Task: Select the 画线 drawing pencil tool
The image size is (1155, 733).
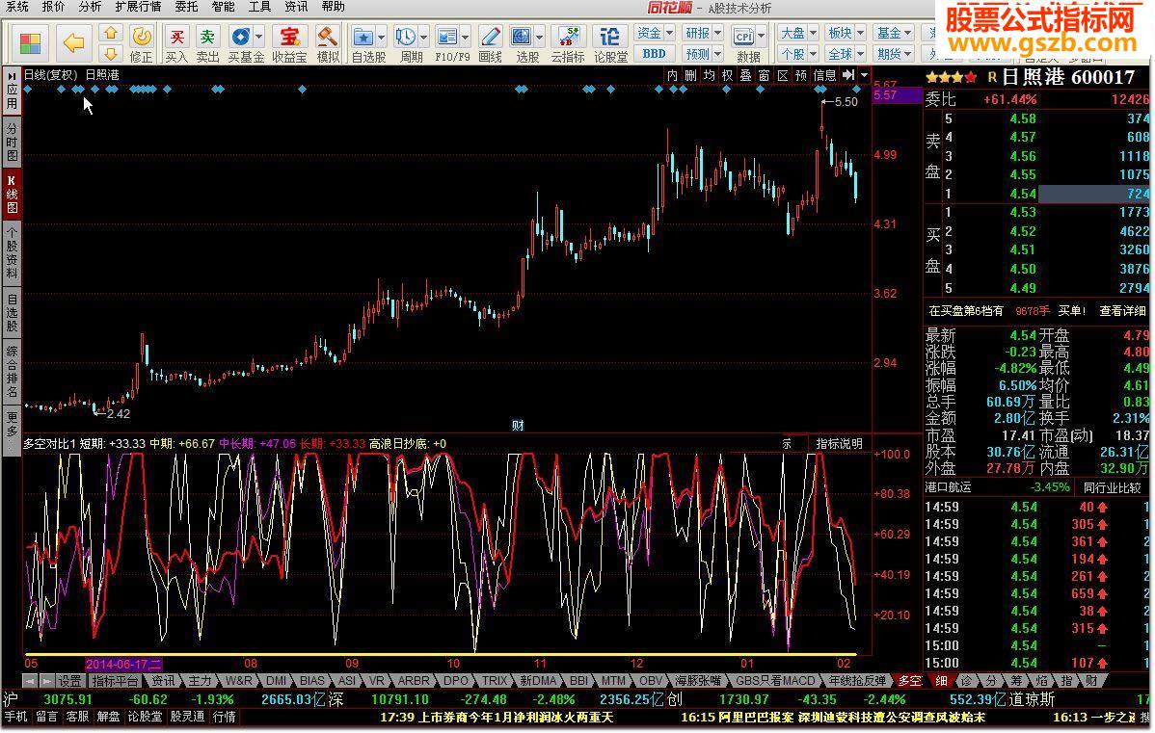Action: (490, 42)
